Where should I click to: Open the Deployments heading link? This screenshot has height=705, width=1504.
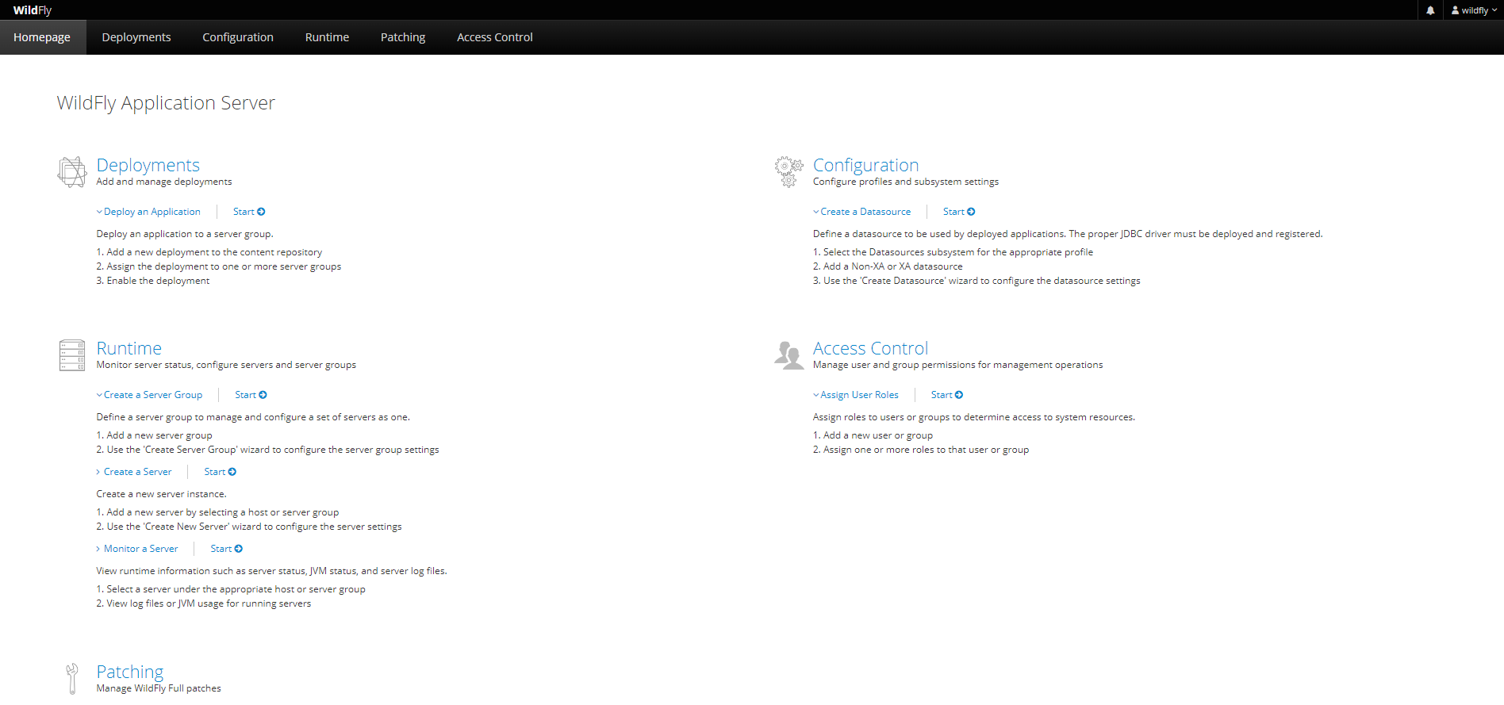click(148, 165)
